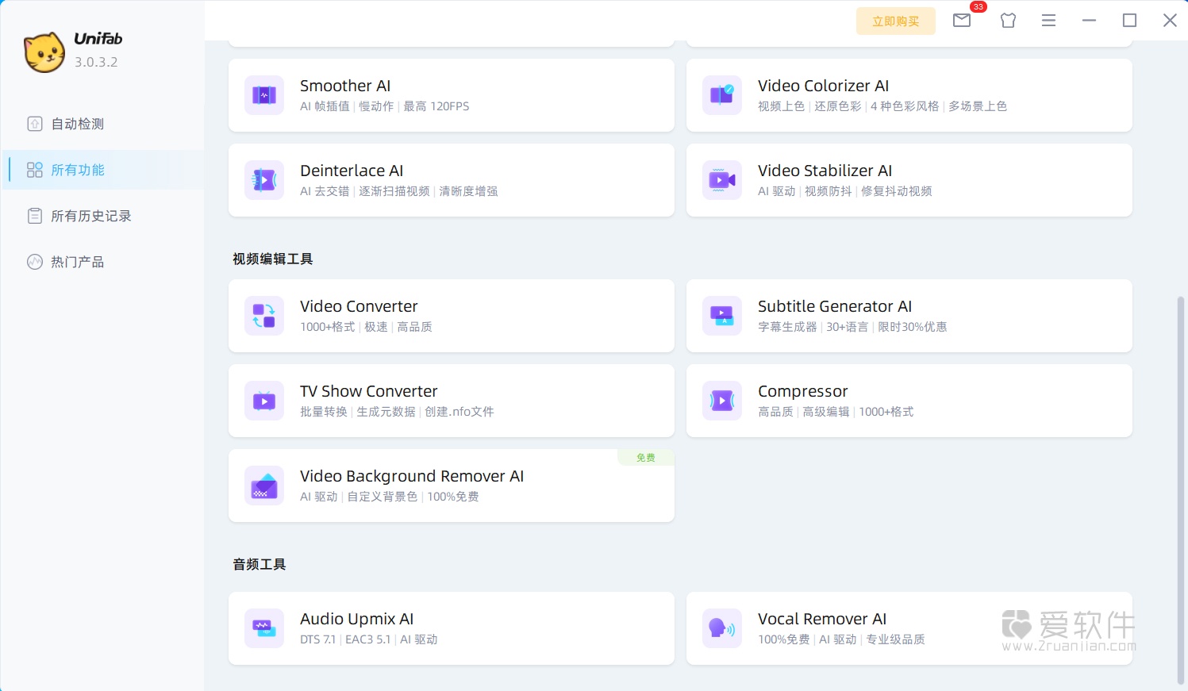The height and width of the screenshot is (691, 1188).
Task: Click the Unifab cat logo
Action: [44, 52]
